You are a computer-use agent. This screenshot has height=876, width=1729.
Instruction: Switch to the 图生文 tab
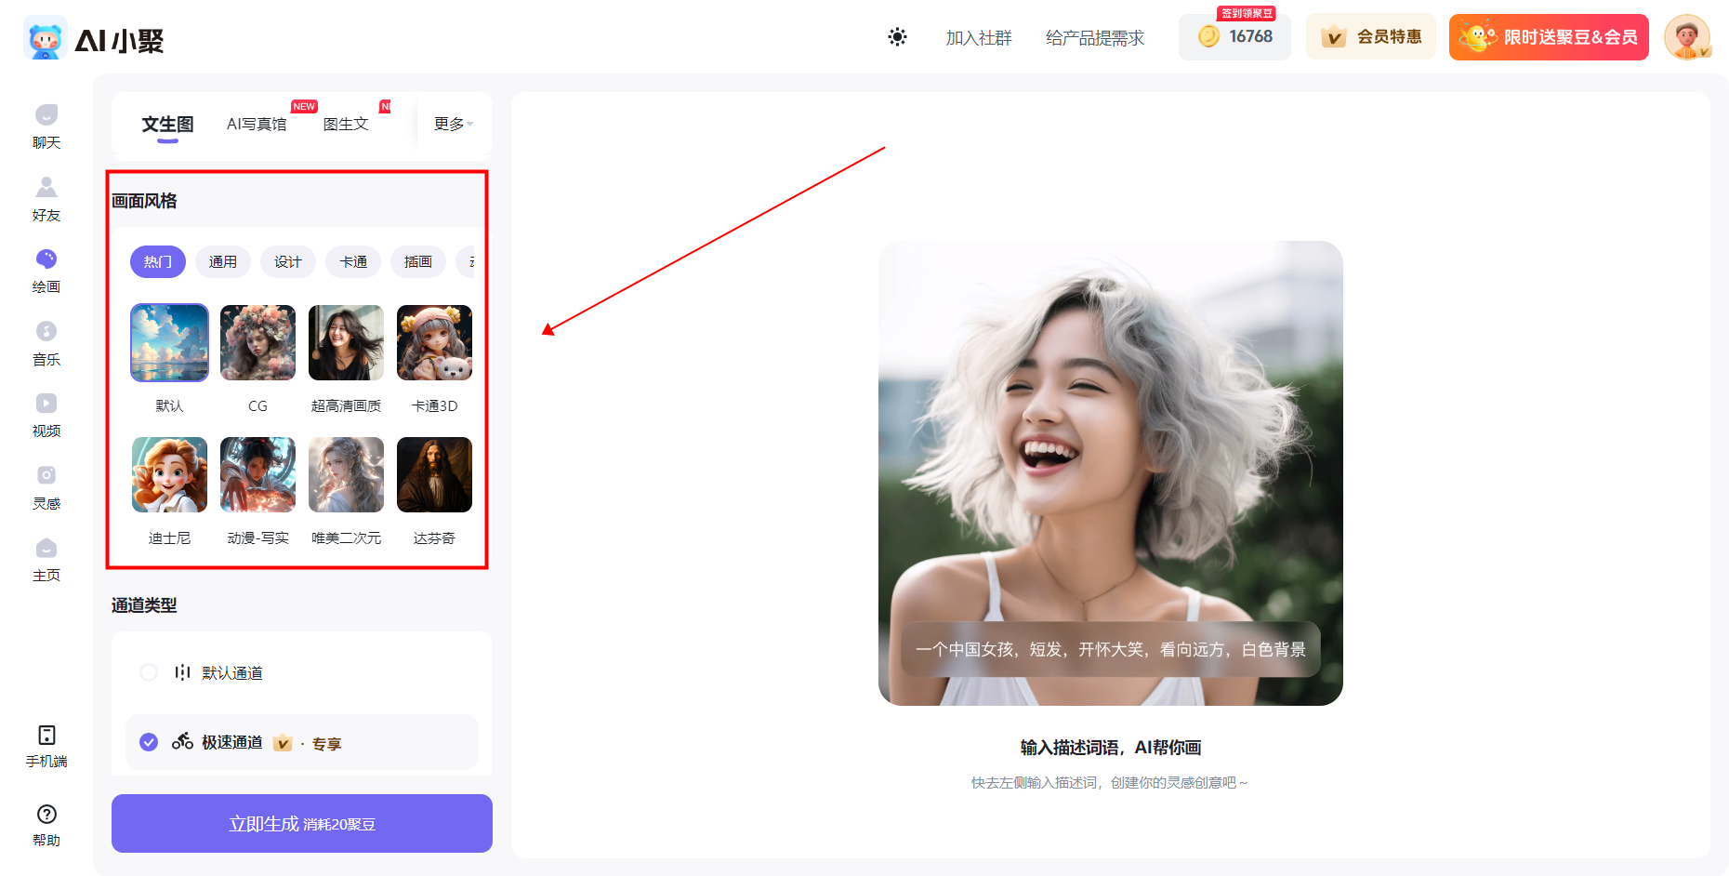(346, 124)
